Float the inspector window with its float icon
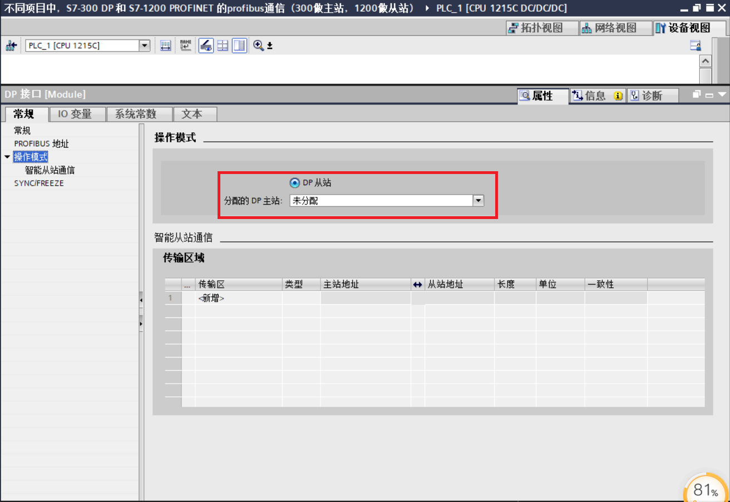This screenshot has height=502, width=730. click(697, 95)
